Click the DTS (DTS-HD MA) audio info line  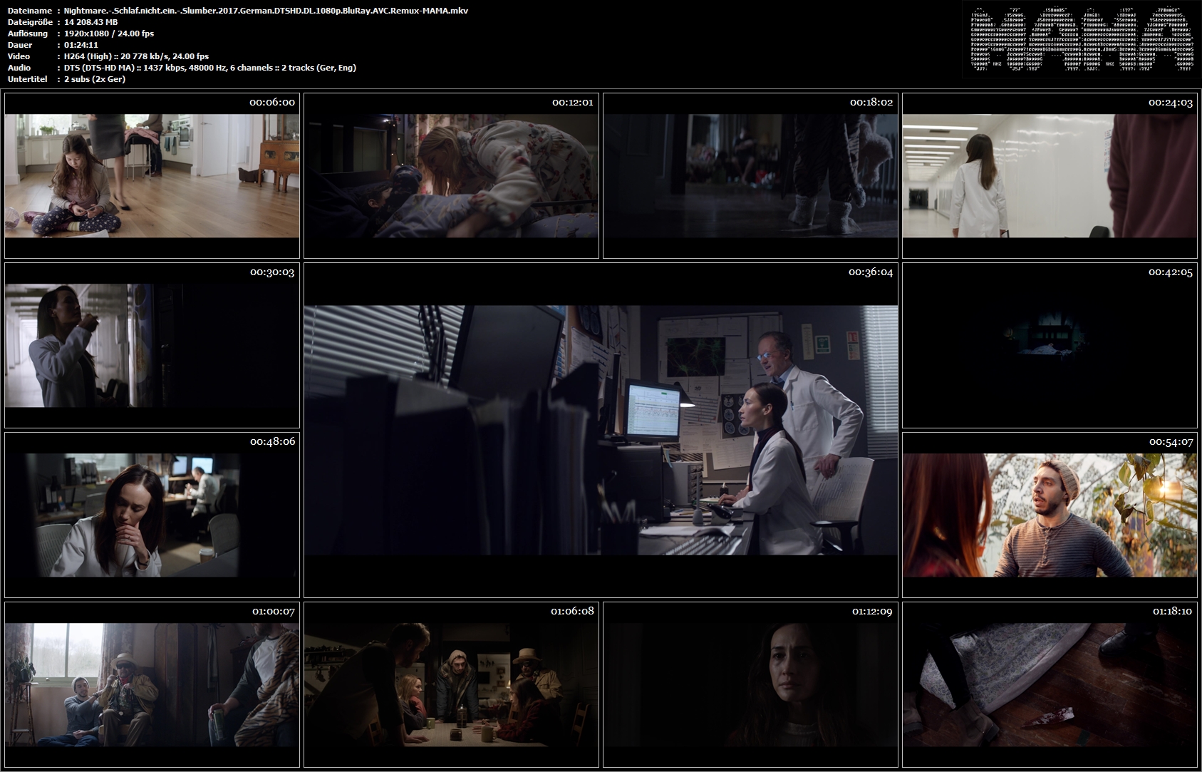(x=209, y=68)
